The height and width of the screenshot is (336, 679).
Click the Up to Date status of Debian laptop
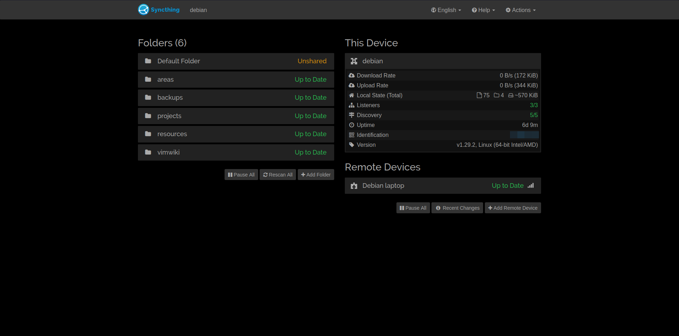(x=507, y=186)
